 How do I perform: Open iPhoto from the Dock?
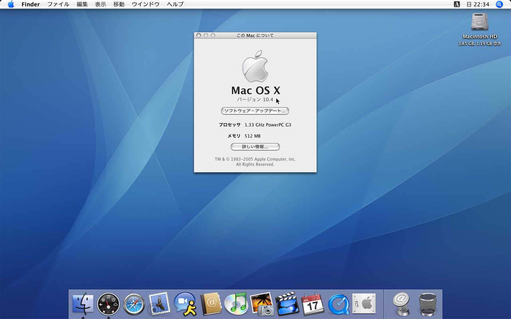261,304
